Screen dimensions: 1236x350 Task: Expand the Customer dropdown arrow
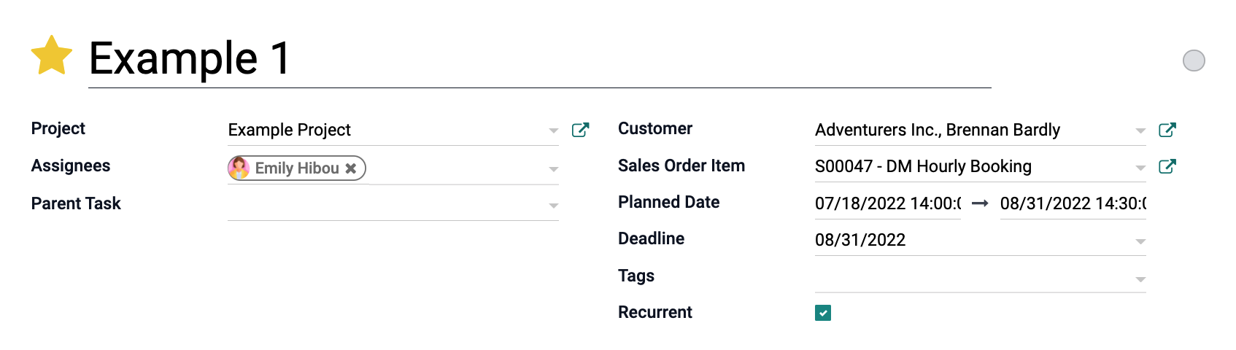coord(1140,131)
